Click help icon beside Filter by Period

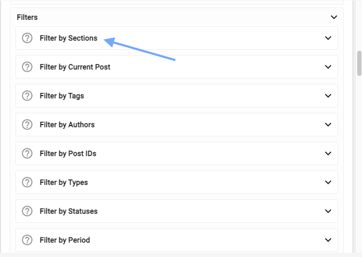pos(27,240)
